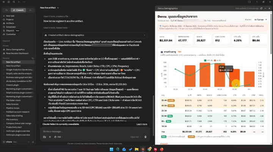The width and height of the screenshot is (273, 152).
Task: Click the 65+ orange bar in chart
Action: click(x=249, y=79)
